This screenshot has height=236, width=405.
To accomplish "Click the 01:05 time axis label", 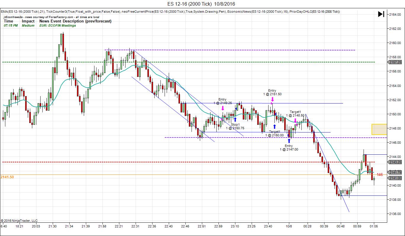I will point(374,226).
